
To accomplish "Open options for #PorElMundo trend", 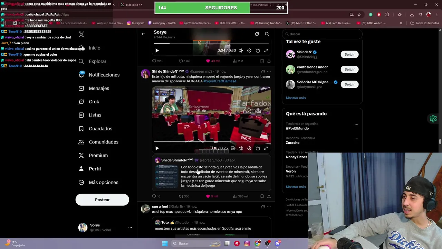I will 356,124.
